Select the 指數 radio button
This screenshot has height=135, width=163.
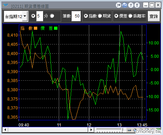point(86,16)
